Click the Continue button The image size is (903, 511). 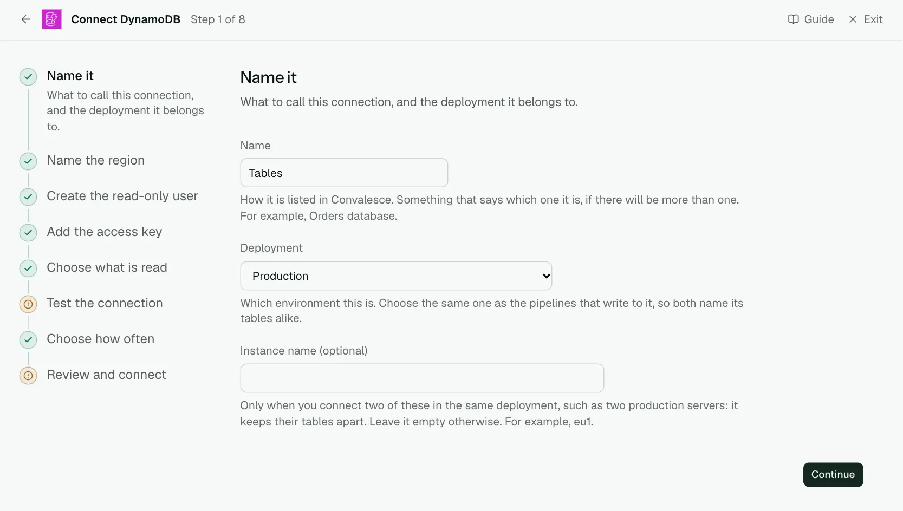833,475
